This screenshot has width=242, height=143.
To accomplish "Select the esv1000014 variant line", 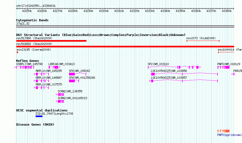I will [226, 52].
